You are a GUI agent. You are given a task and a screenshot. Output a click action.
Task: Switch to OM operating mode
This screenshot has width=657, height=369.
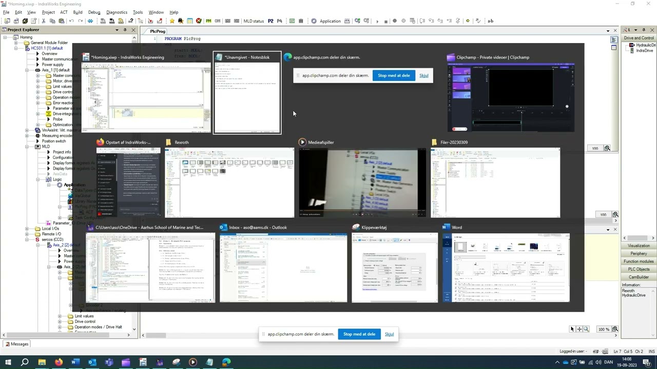(x=217, y=21)
